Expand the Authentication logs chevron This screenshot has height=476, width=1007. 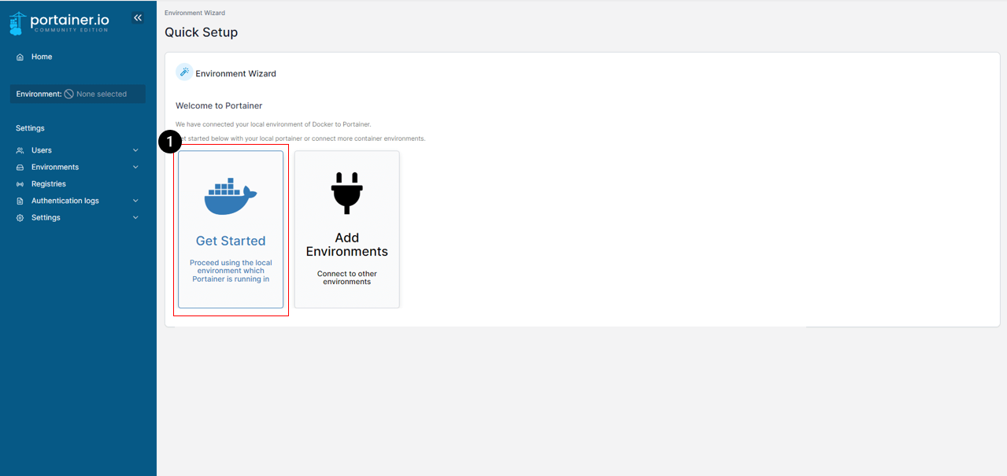(135, 201)
